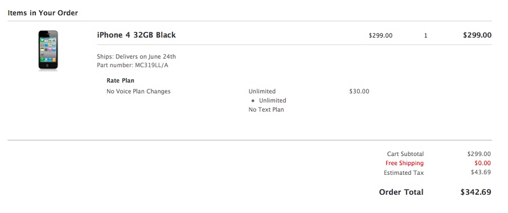Click the Rate Plan heading

click(x=120, y=80)
